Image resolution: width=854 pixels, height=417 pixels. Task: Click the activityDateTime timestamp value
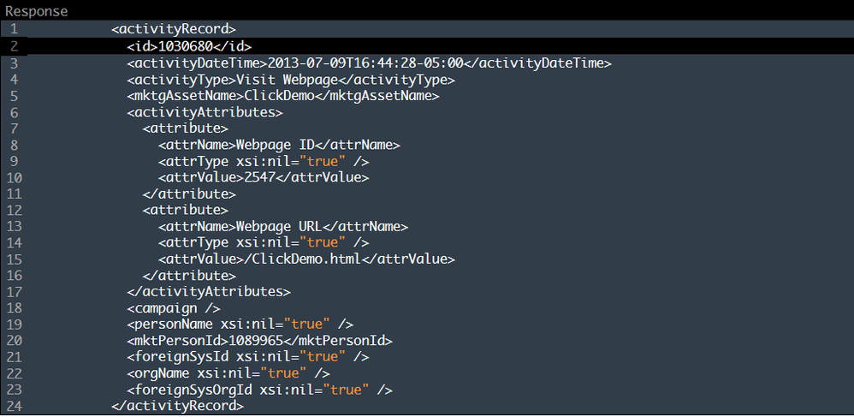[365, 63]
